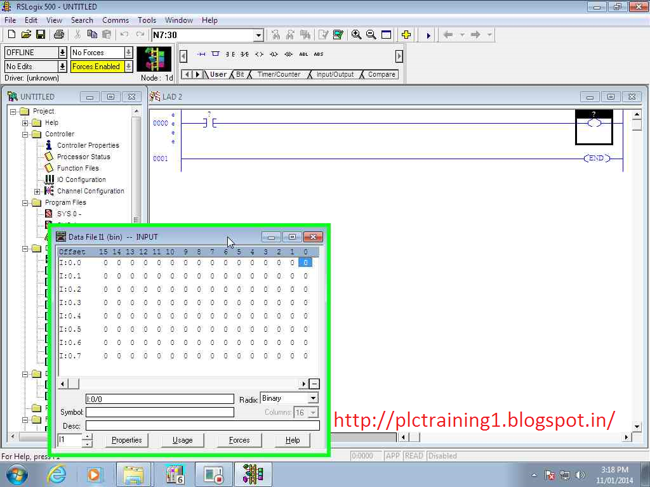650x487 pixels.
Task: Select the Output Latch instruction icon
Action: click(274, 54)
